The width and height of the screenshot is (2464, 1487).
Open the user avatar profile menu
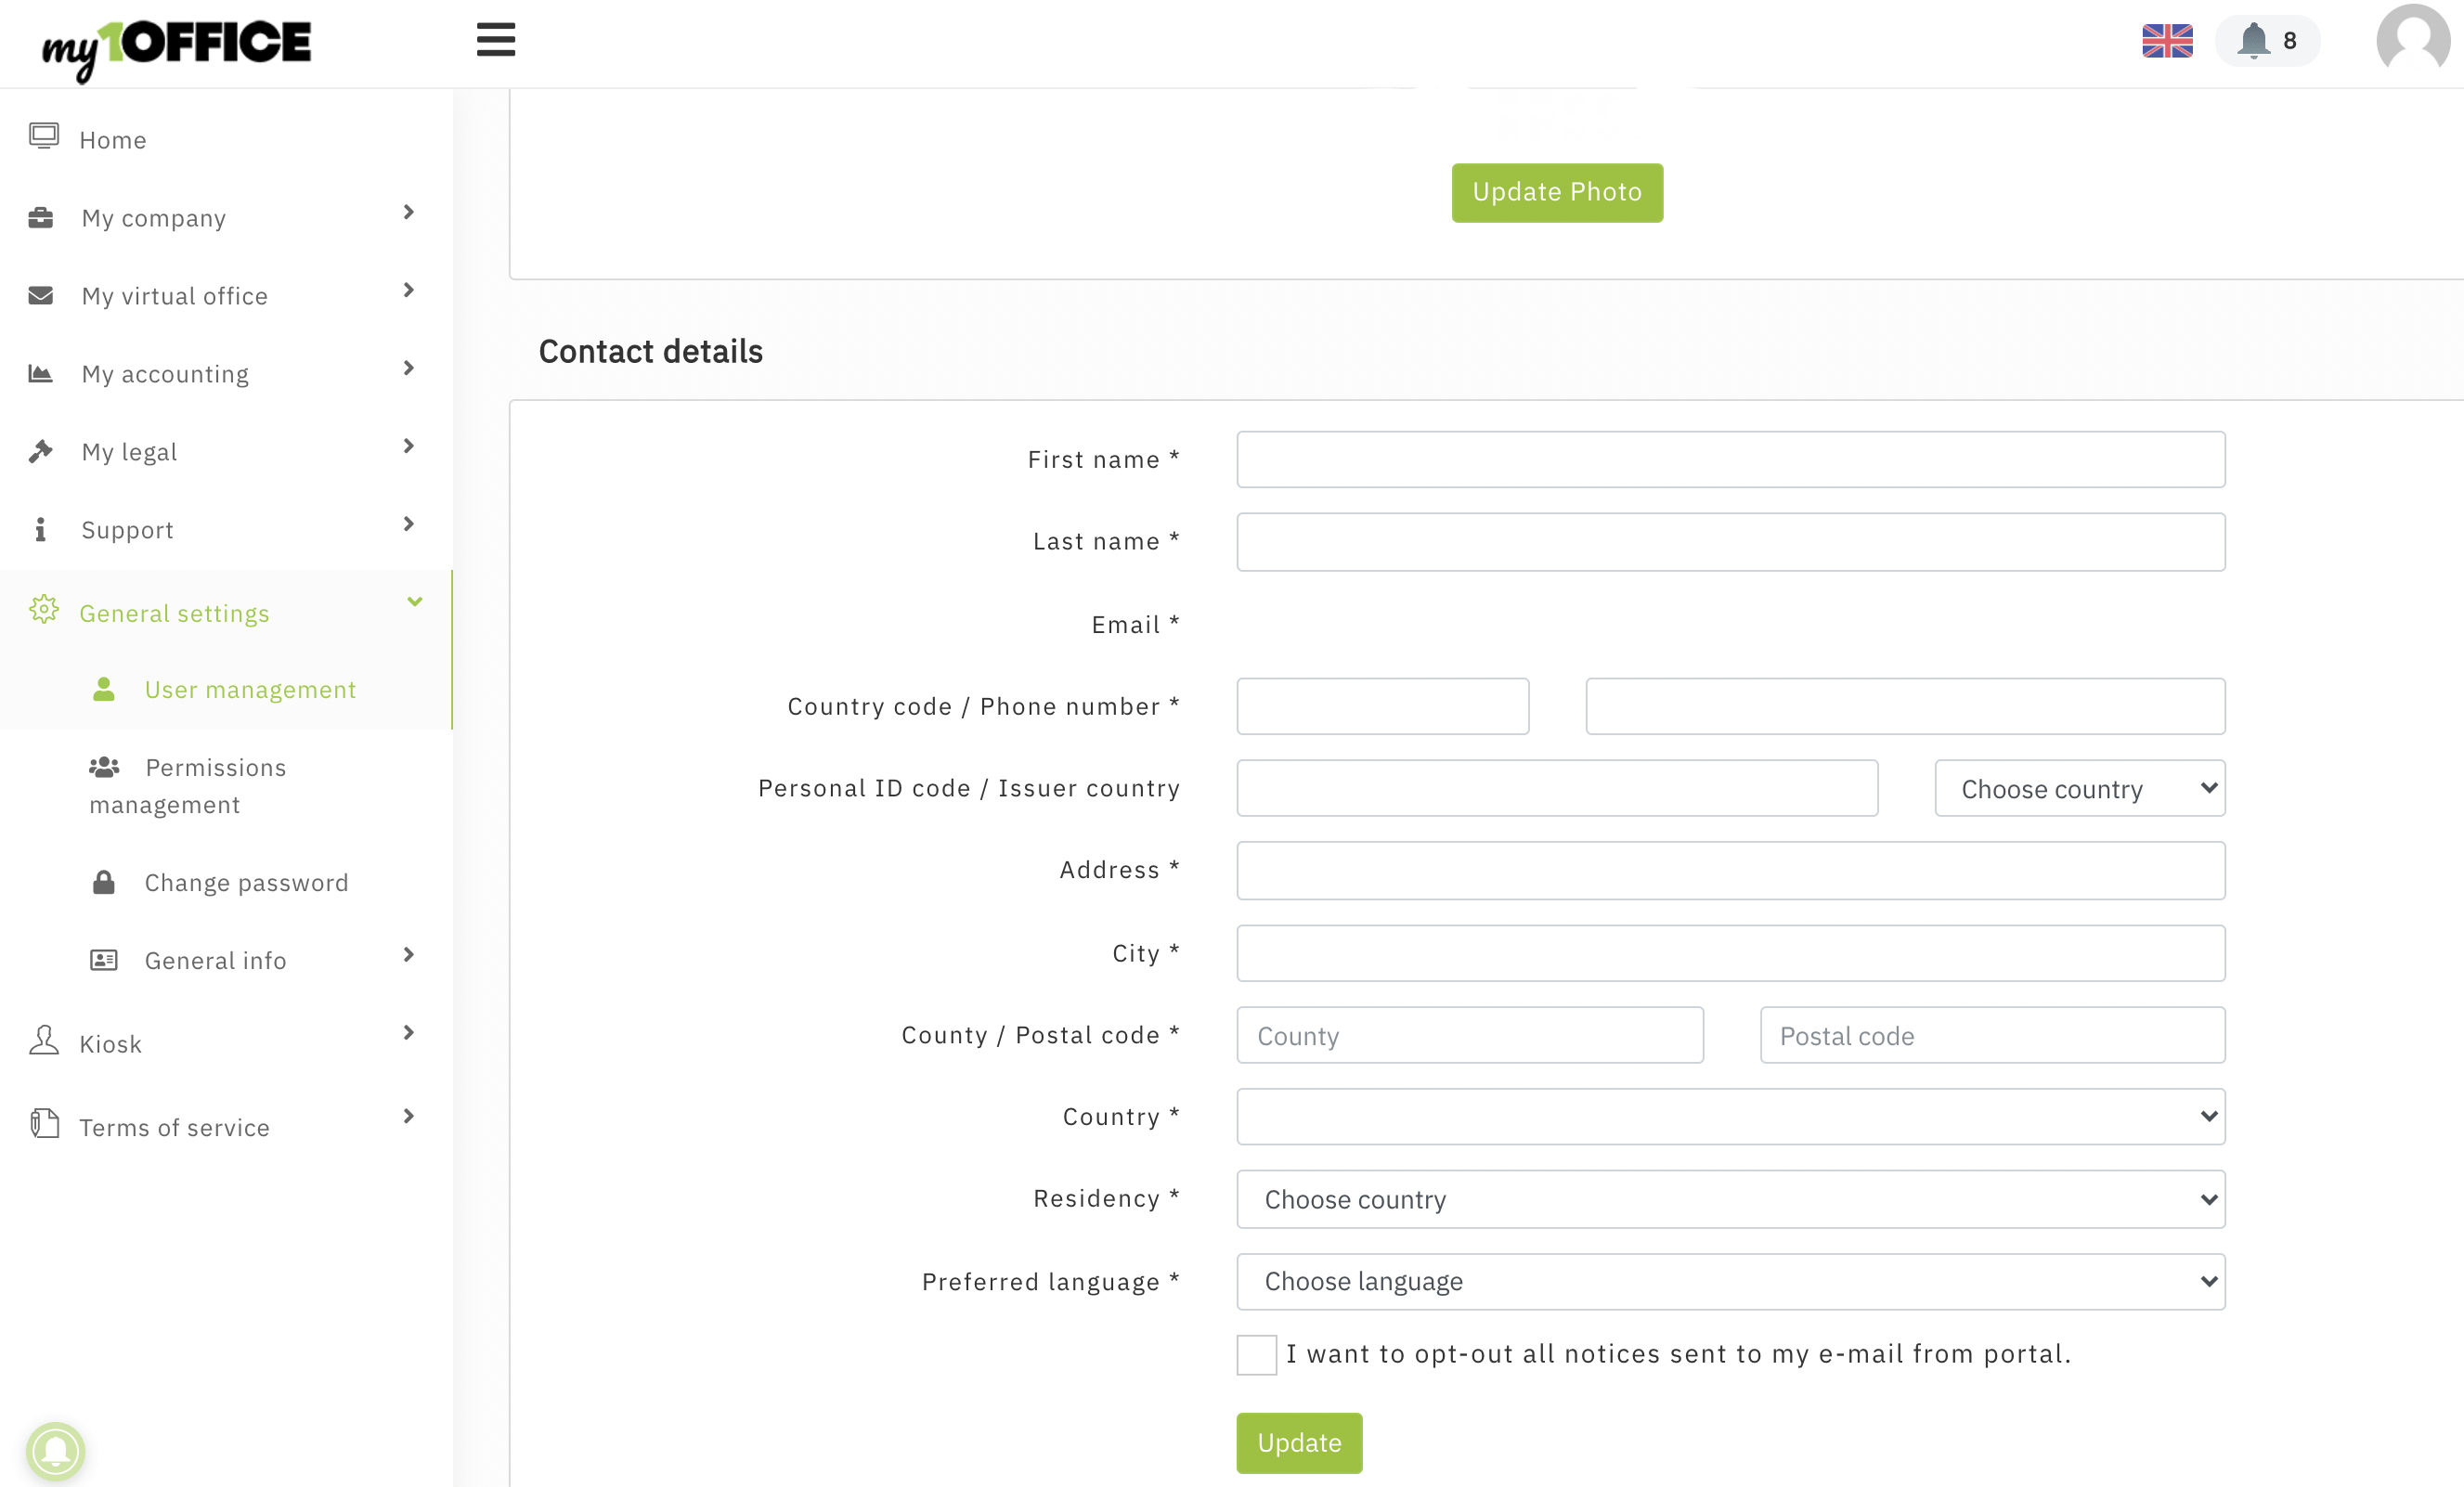(x=2413, y=40)
